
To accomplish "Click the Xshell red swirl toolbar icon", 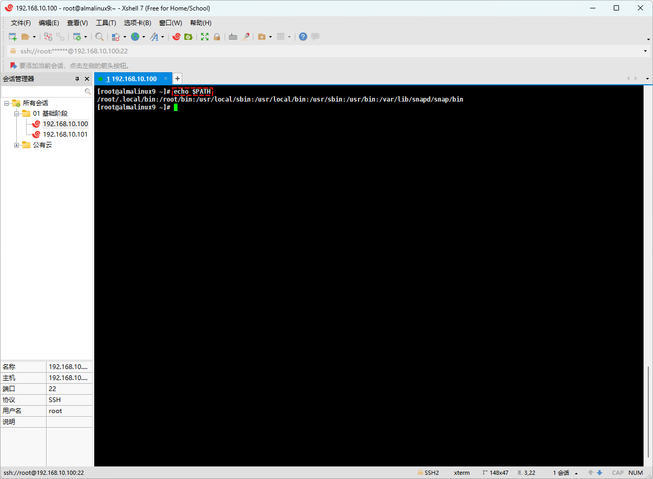I will click(176, 37).
